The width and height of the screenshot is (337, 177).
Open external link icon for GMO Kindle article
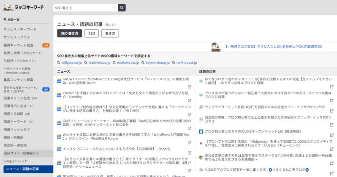click(189, 128)
